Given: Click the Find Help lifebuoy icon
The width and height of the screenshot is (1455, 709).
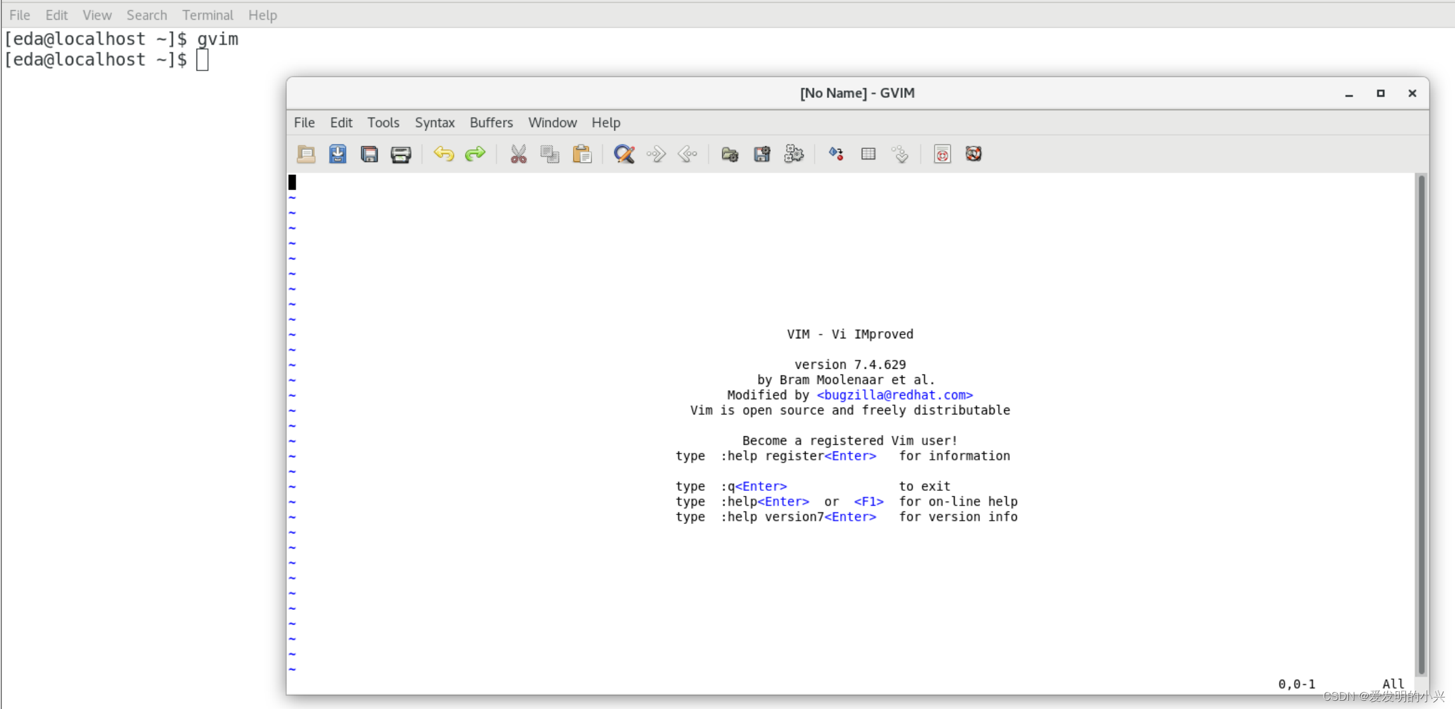Looking at the screenshot, I should click(x=974, y=154).
